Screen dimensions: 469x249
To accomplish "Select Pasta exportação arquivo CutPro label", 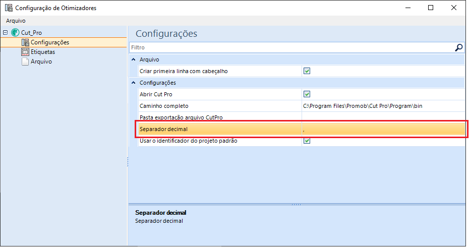I will pos(181,117).
